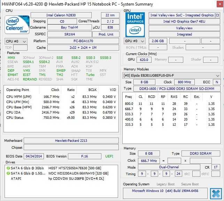Click the RDRAND feature label
Image resolution: width=224 pixels, height=201 pixels.
click(30, 79)
